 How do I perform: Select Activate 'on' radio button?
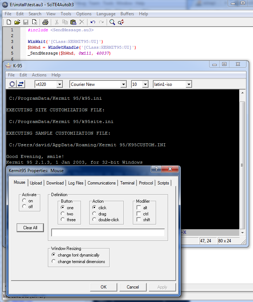pos(24,200)
